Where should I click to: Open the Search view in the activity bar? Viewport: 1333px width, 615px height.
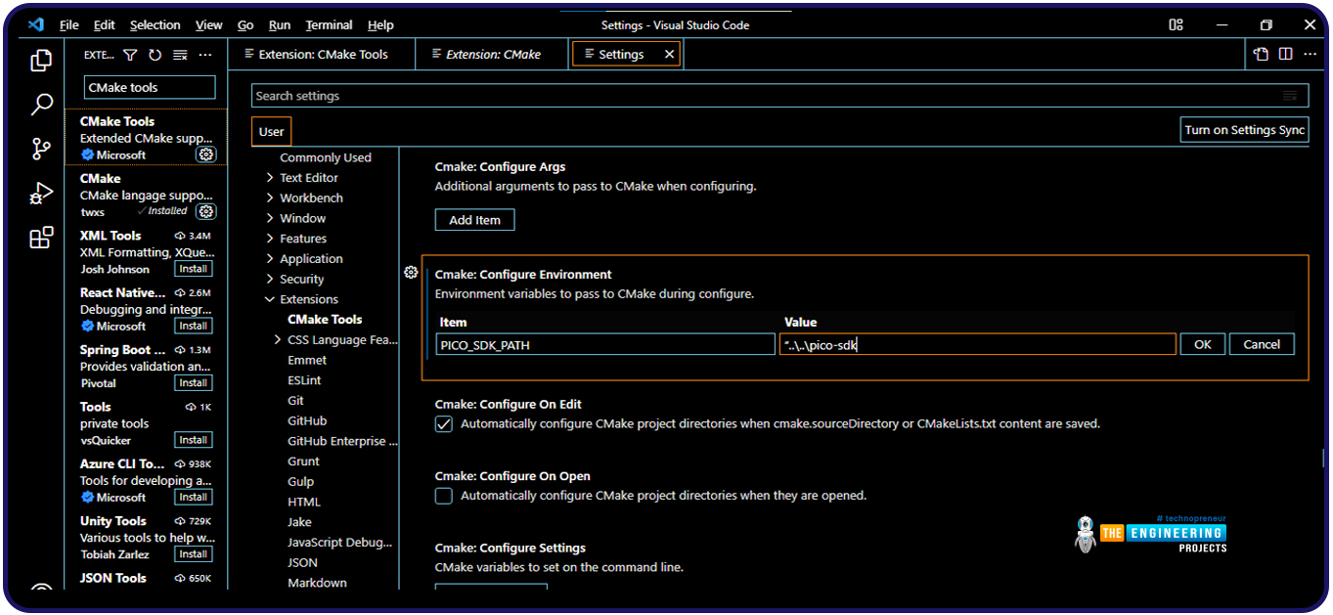point(41,104)
